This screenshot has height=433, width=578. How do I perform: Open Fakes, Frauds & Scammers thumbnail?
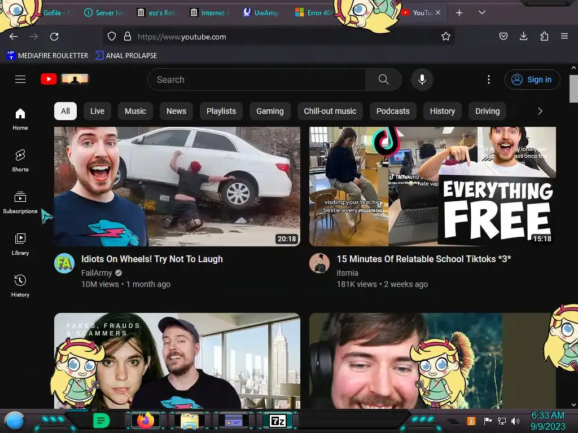pos(177,361)
